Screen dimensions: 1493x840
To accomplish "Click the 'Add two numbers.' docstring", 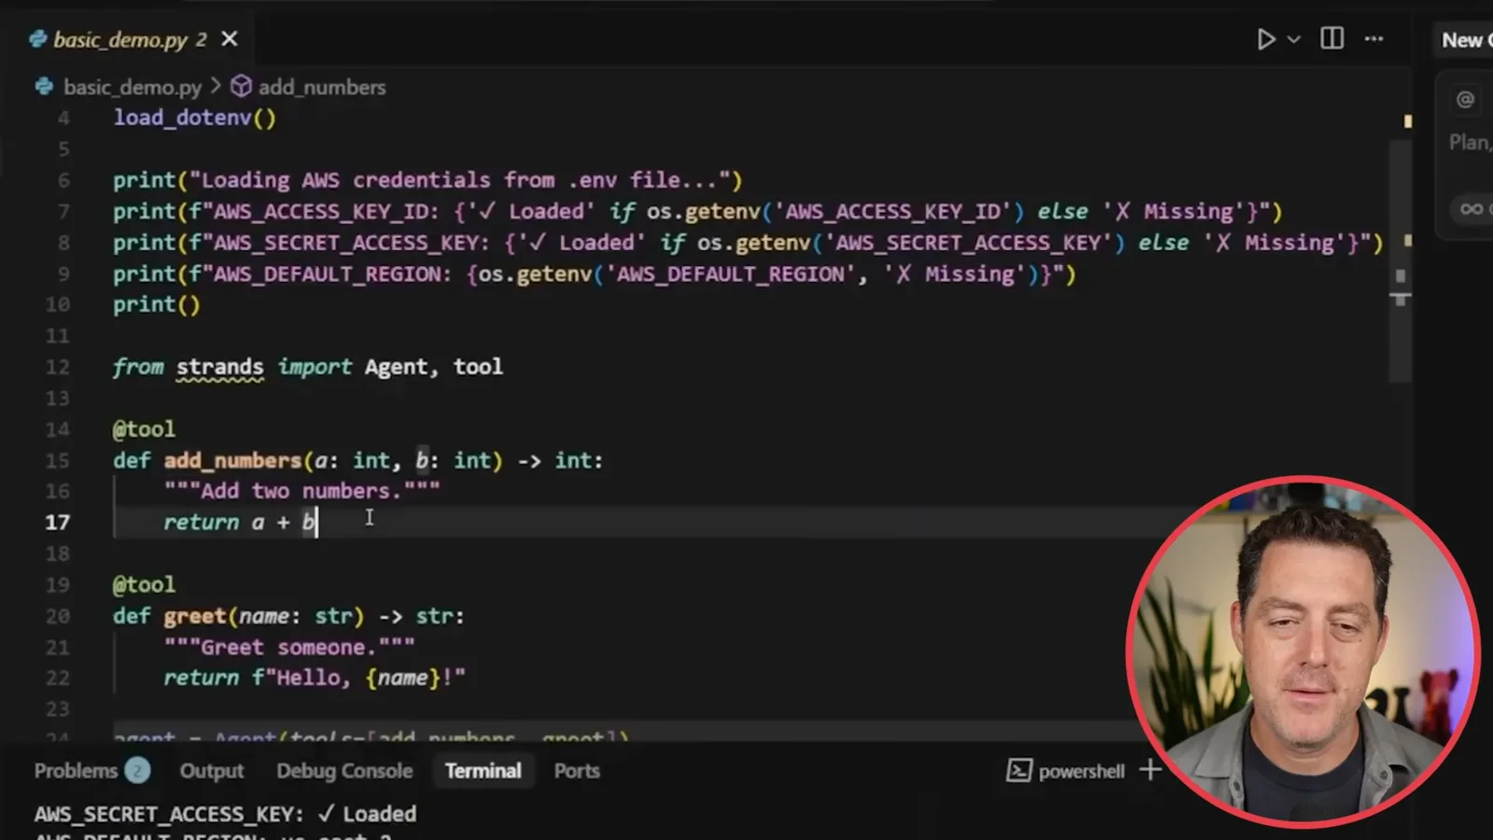I will click(301, 491).
